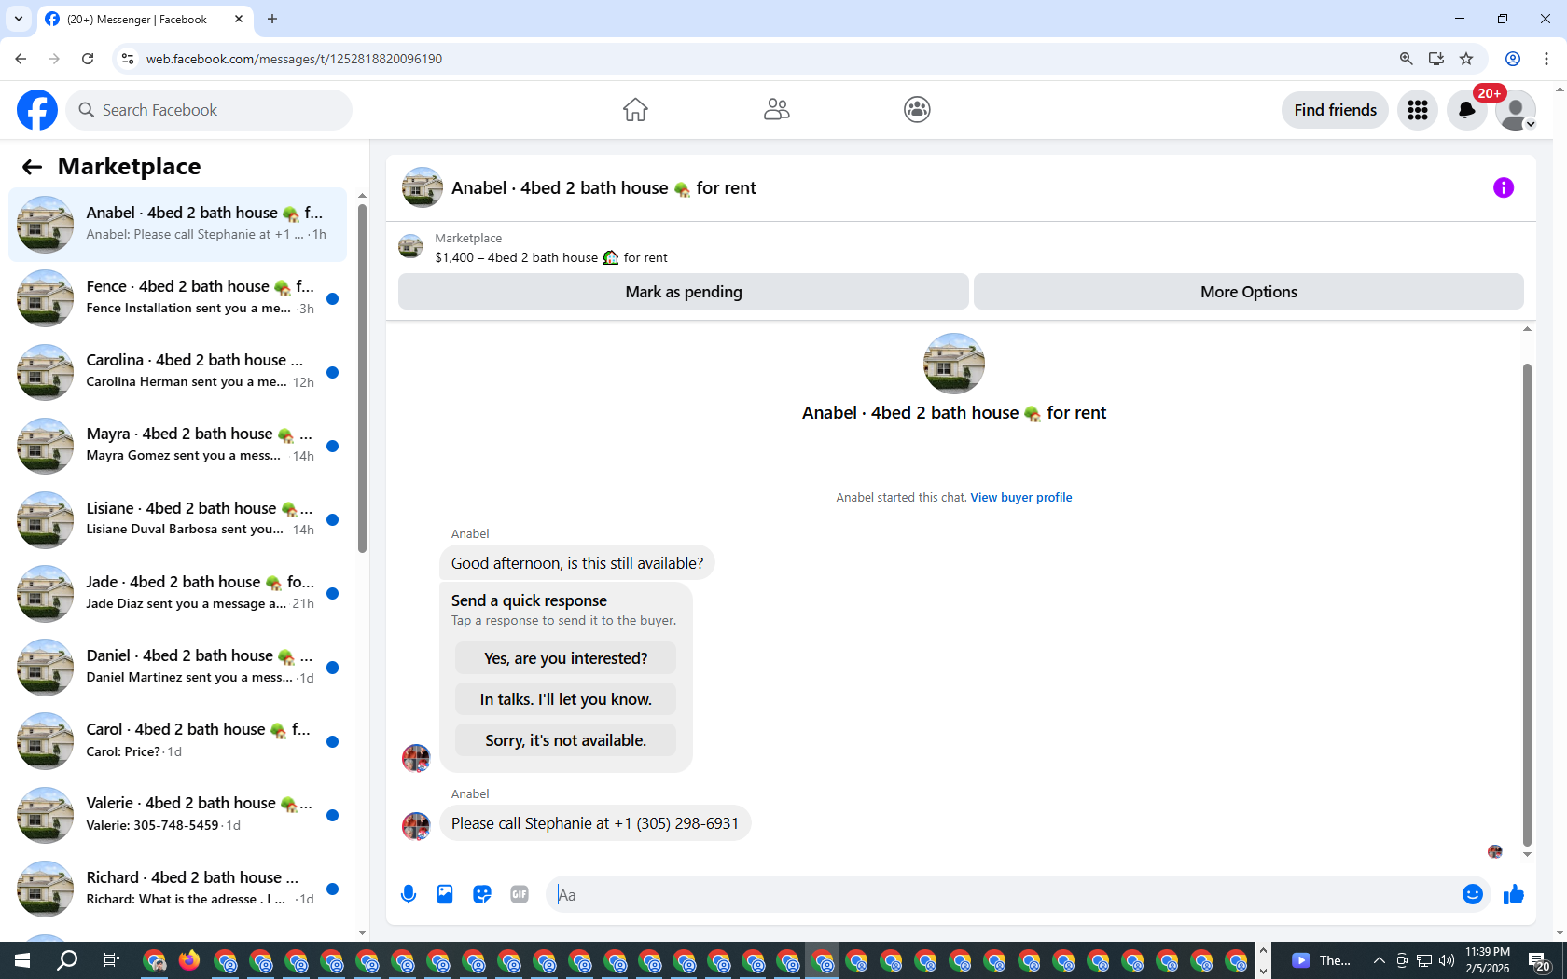This screenshot has height=979, width=1567.
Task: Open the Facebook logo home link
Action: tap(37, 110)
